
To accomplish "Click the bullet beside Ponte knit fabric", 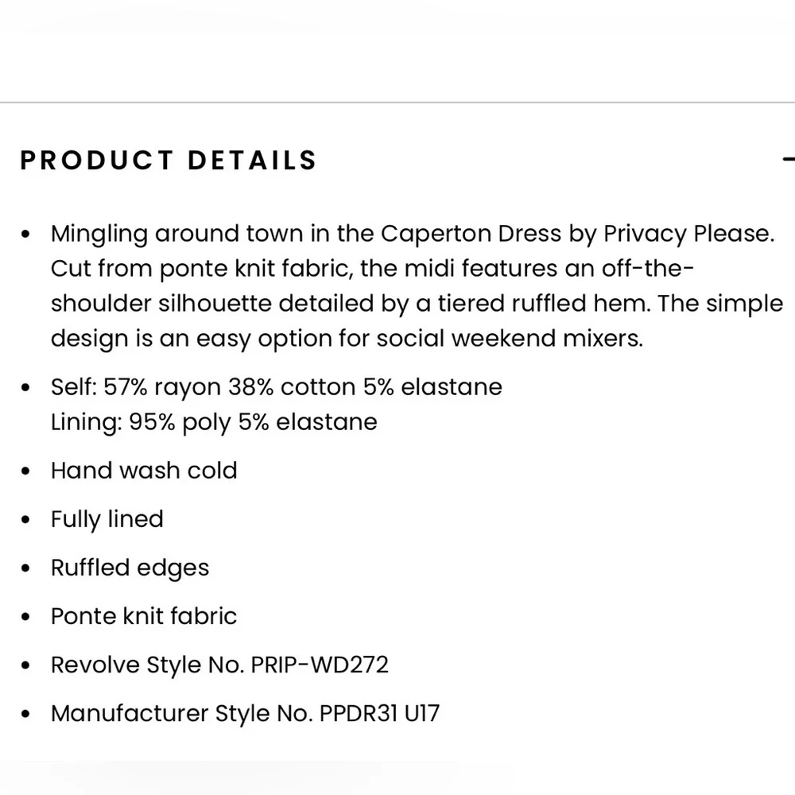I will 27,618.
